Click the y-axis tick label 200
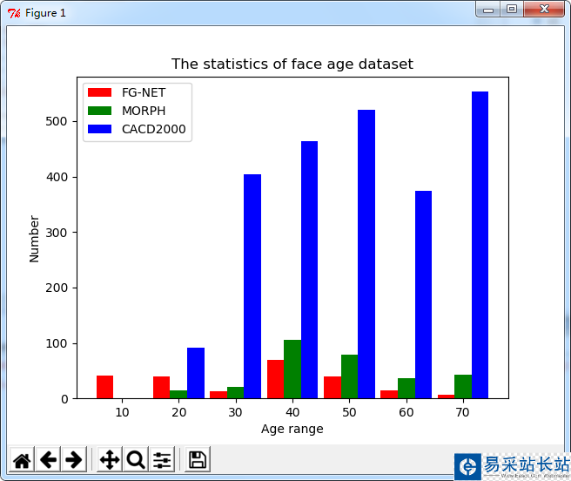Image resolution: width=571 pixels, height=481 pixels. (57, 288)
